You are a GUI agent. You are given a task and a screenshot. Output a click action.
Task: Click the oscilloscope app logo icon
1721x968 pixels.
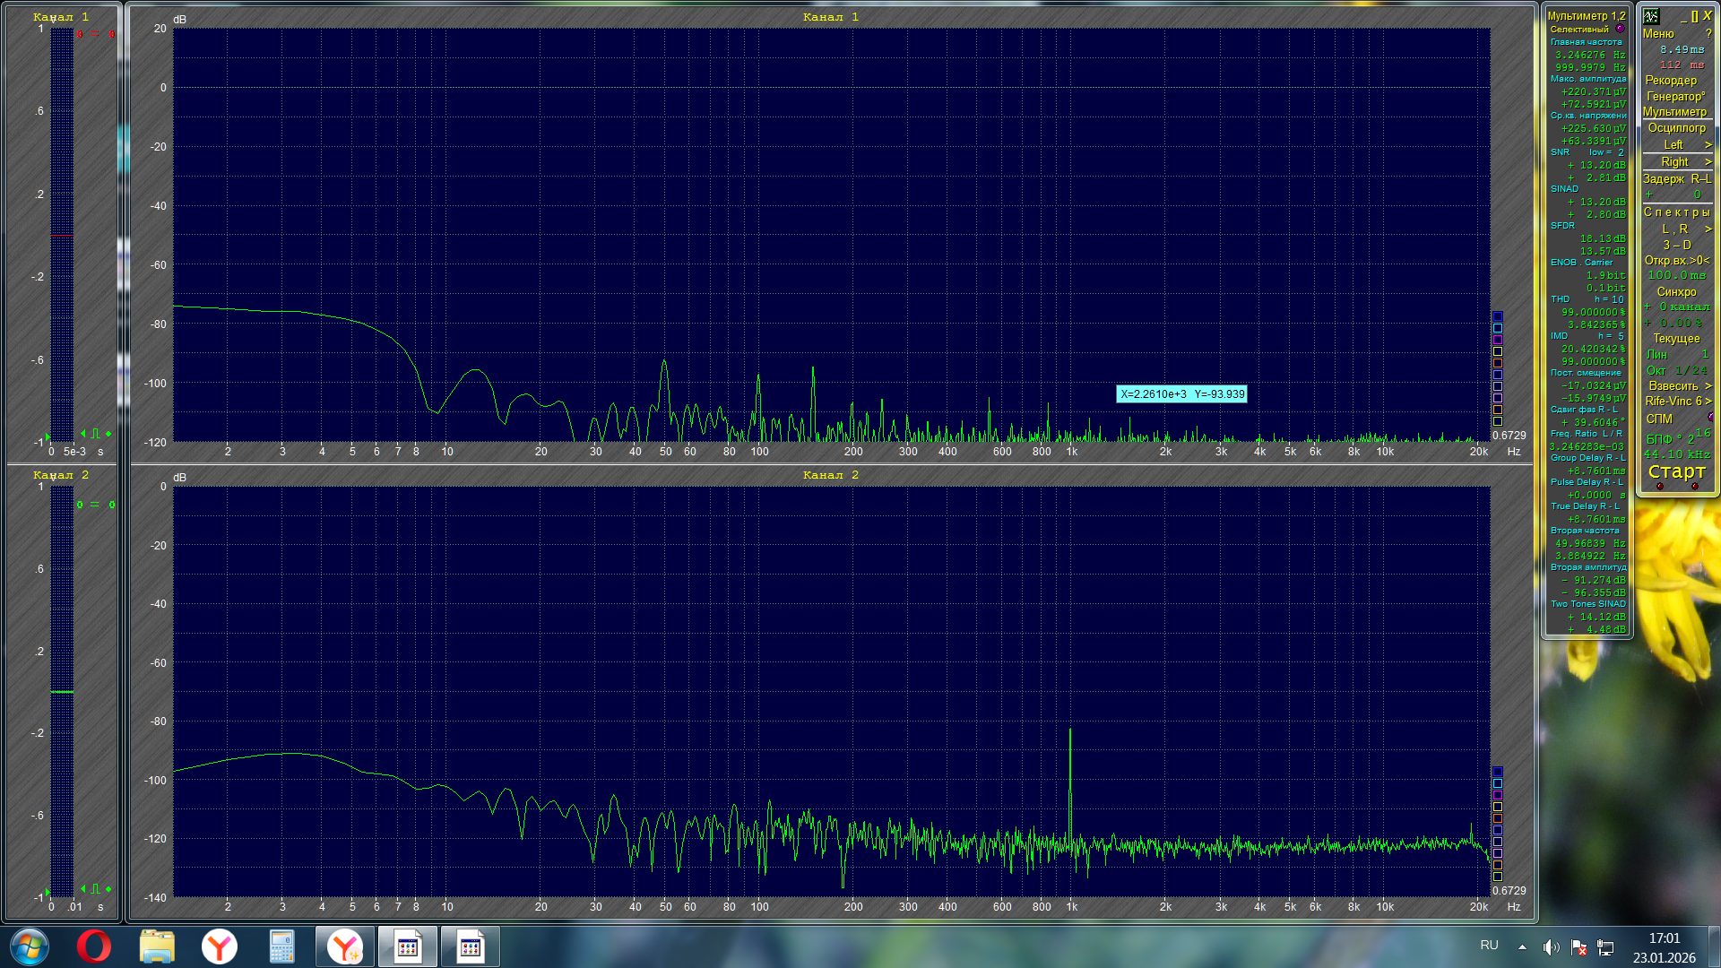pyautogui.click(x=1651, y=16)
